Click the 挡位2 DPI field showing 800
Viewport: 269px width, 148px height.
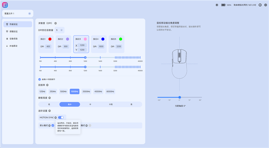tap(66, 46)
